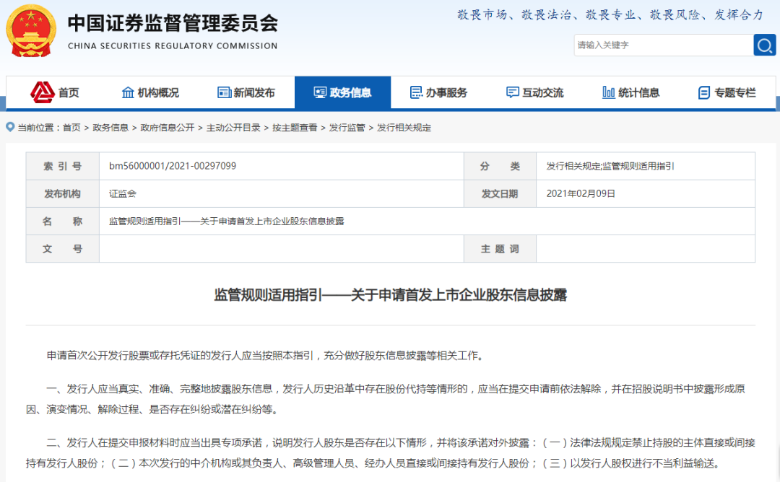The width and height of the screenshot is (780, 482).
Task: Go to 首页 in the breadcrumb
Action: (71, 128)
